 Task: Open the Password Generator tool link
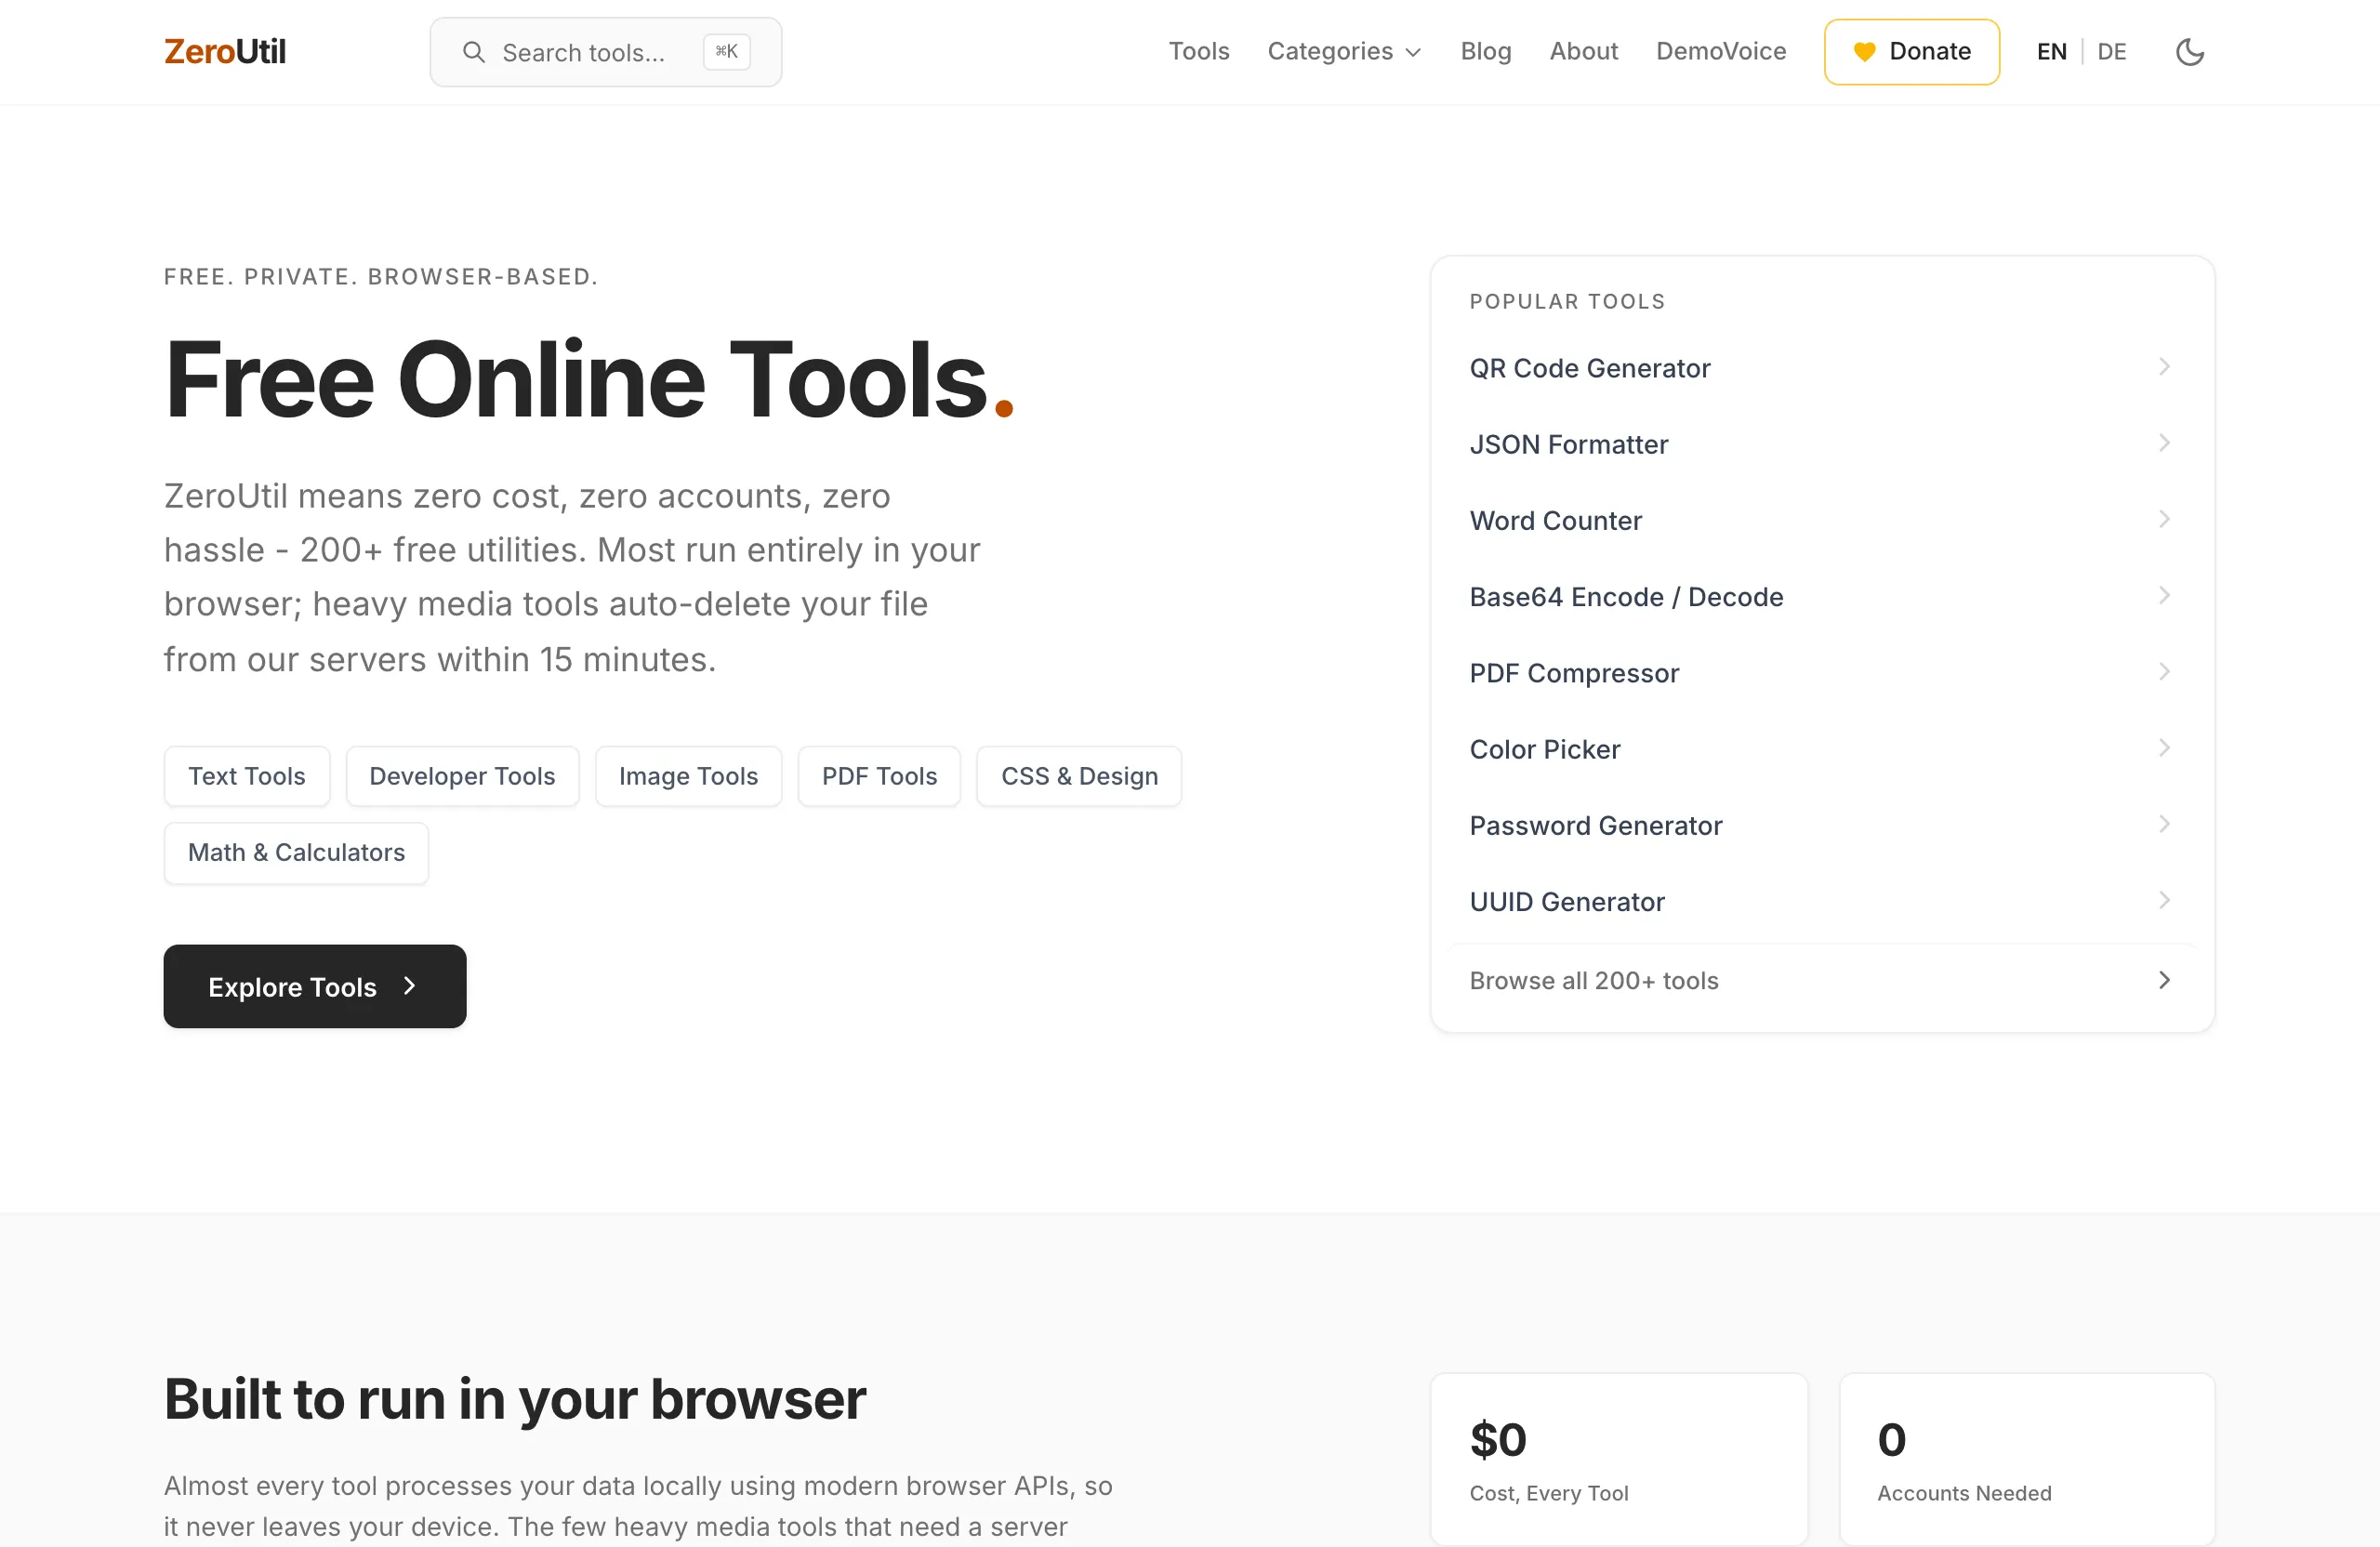(1822, 825)
